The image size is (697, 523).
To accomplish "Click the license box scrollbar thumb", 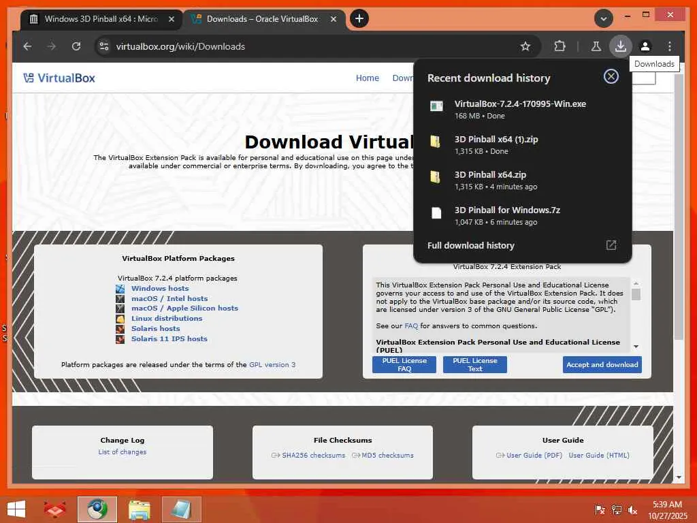I will (636, 294).
